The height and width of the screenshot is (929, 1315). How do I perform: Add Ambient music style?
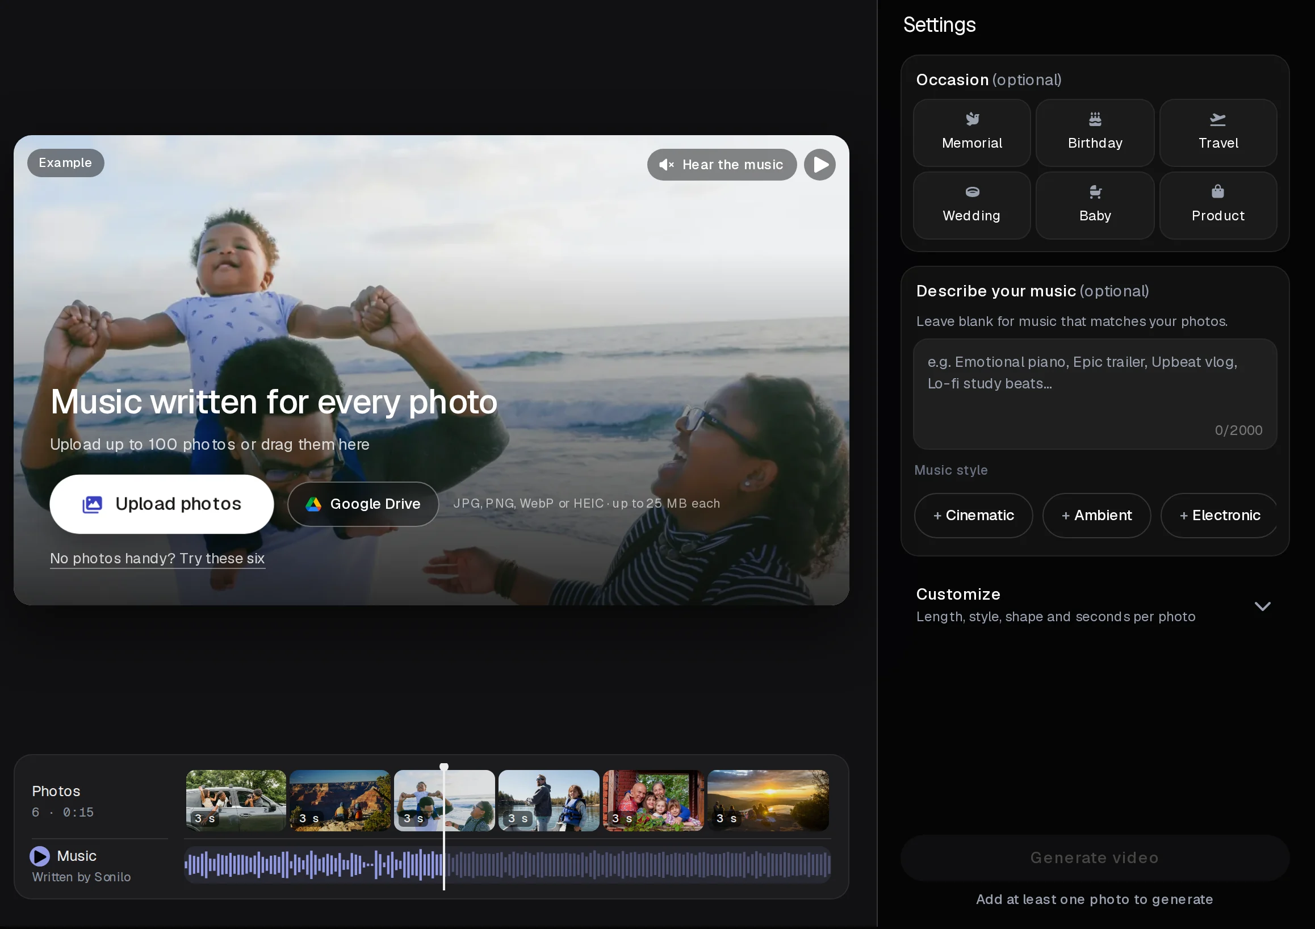pyautogui.click(x=1096, y=516)
